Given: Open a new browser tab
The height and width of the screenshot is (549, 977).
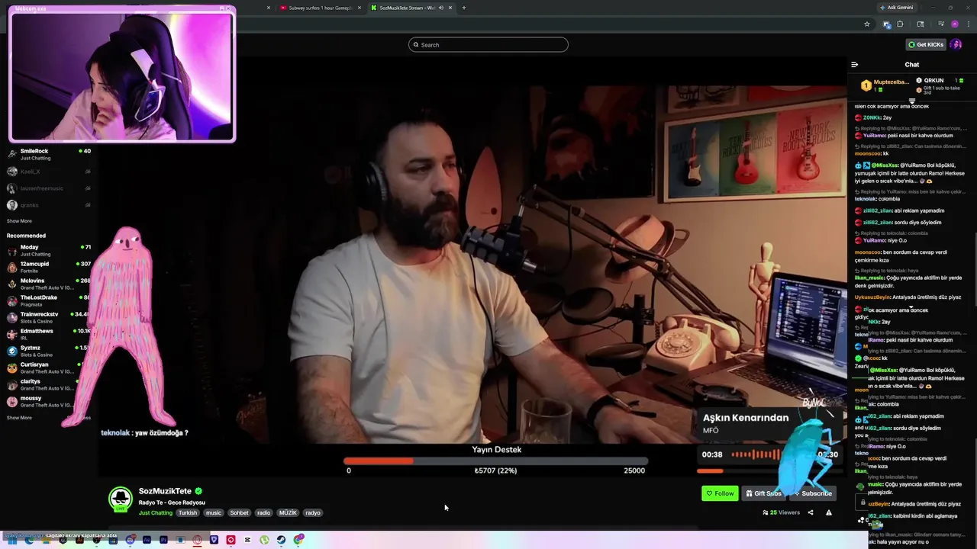Looking at the screenshot, I should tap(464, 8).
